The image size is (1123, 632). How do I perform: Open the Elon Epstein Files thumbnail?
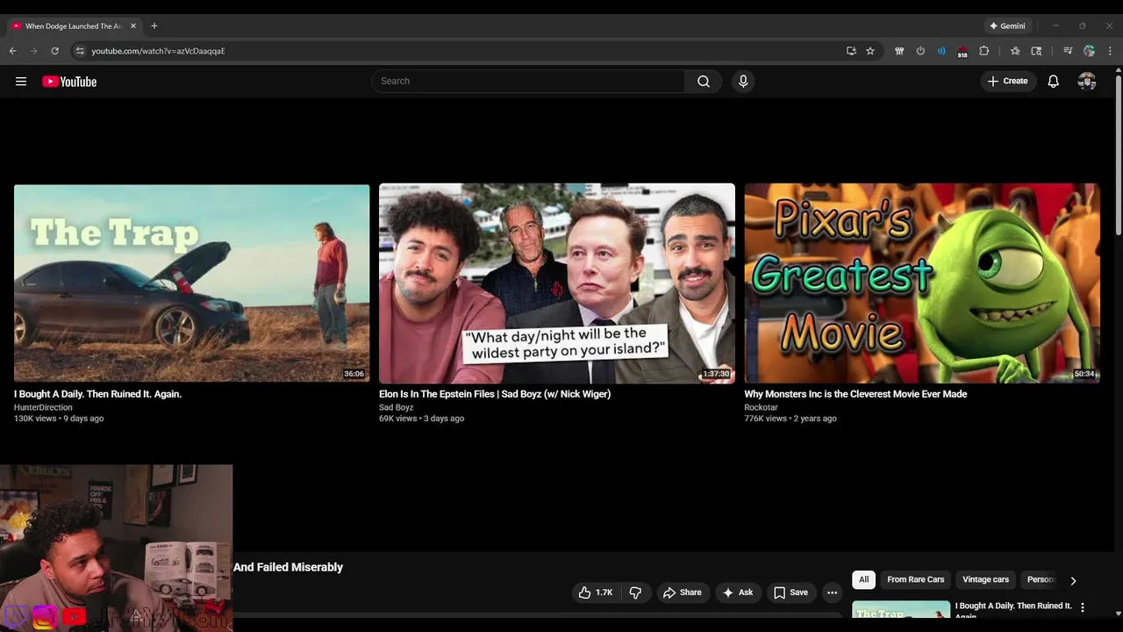tap(557, 283)
